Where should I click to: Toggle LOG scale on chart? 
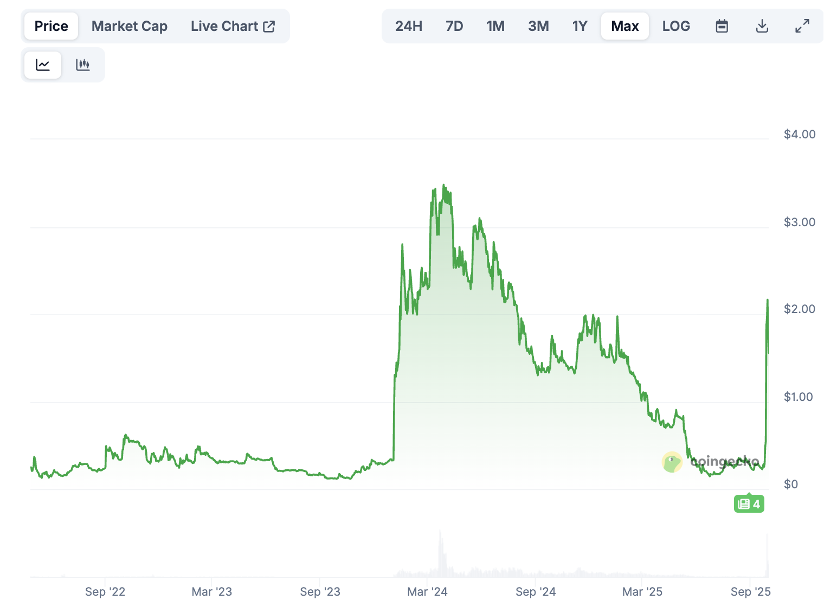point(676,26)
